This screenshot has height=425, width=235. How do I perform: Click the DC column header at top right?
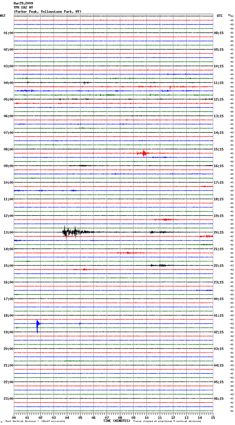(x=229, y=15)
